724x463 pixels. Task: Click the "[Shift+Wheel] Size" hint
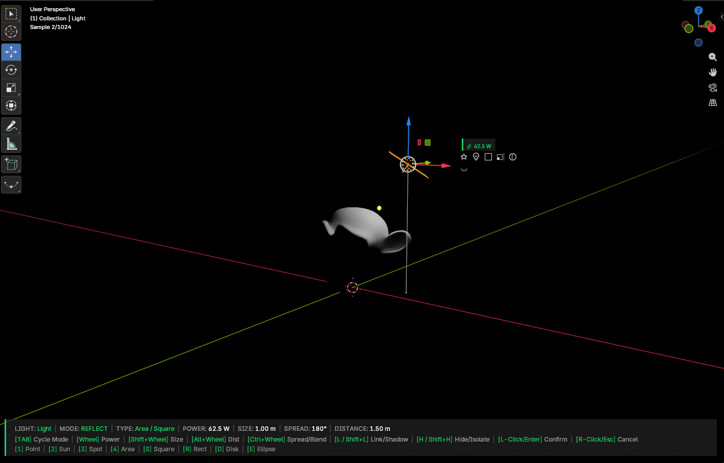tap(156, 440)
